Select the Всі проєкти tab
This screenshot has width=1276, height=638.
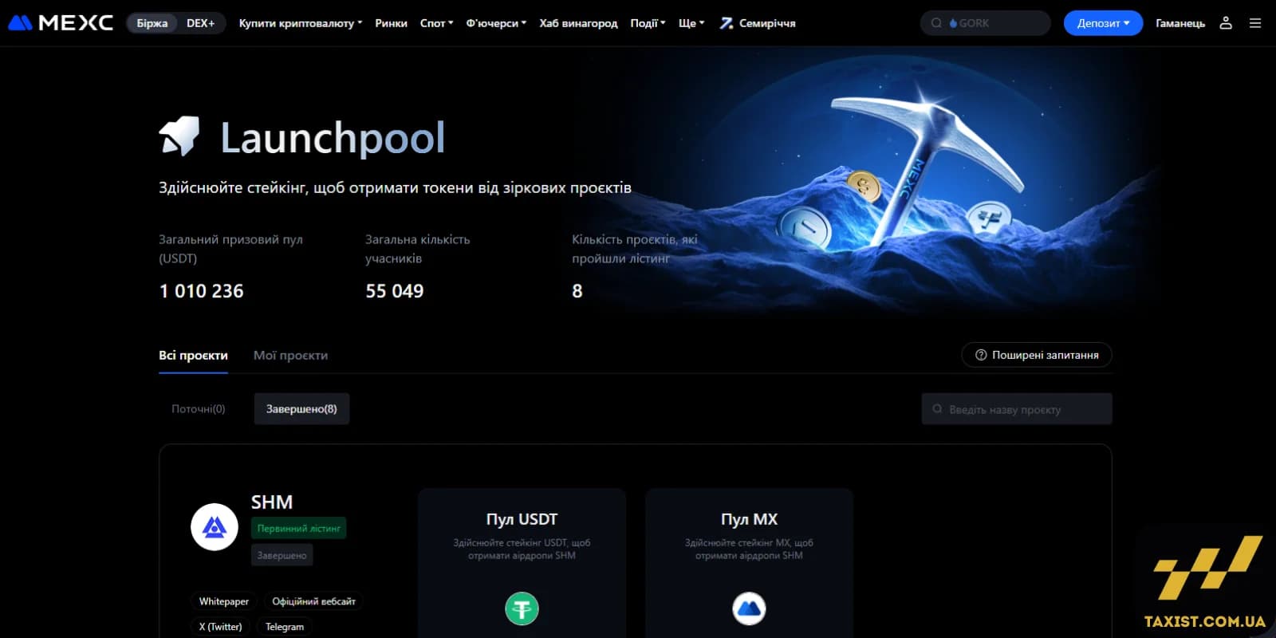point(193,356)
